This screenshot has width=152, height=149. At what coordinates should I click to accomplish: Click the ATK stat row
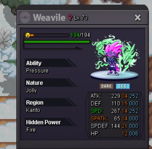click(x=114, y=96)
